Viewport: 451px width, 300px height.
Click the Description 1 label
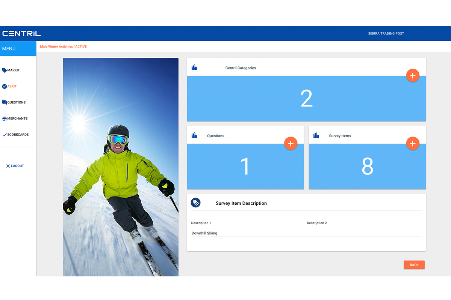click(201, 223)
